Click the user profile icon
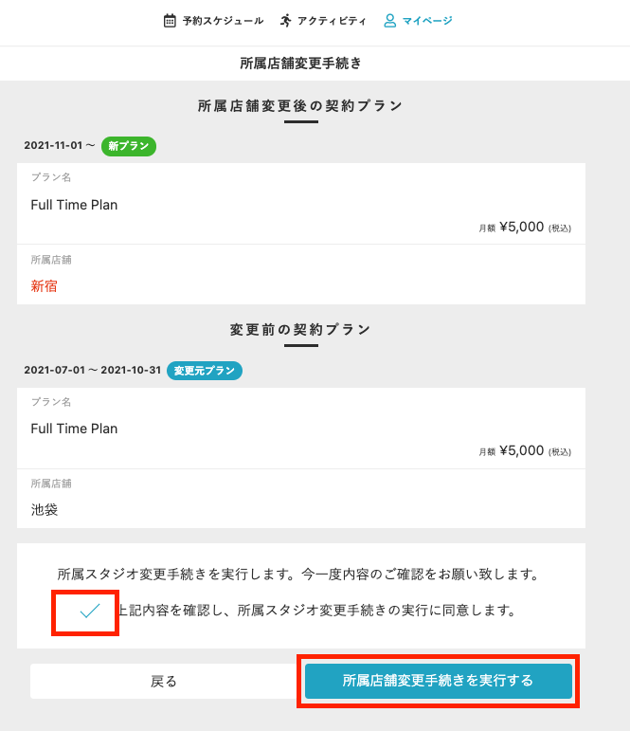 pos(389,20)
